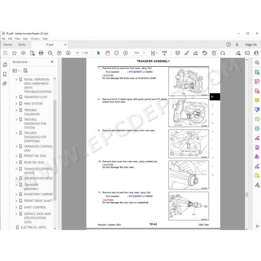Go to previous page arrow
The image size is (261, 261).
click(59, 53)
